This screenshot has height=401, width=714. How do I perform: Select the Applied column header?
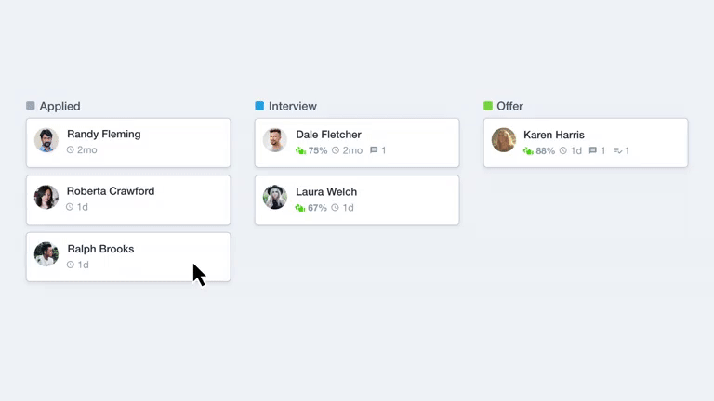59,106
